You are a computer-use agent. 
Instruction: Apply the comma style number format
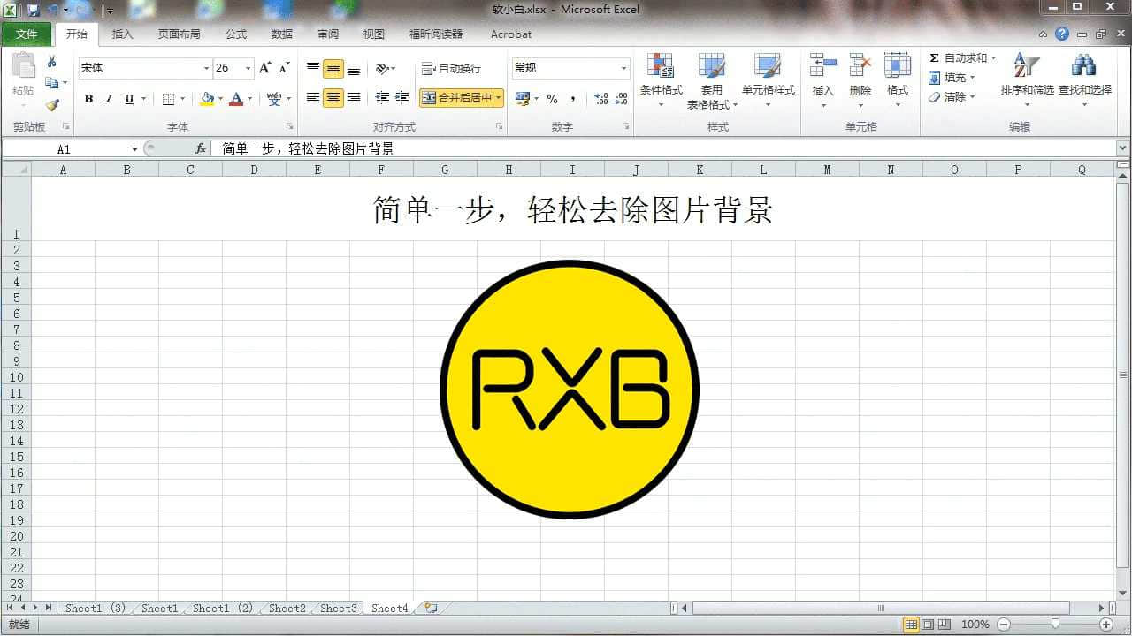click(x=573, y=99)
